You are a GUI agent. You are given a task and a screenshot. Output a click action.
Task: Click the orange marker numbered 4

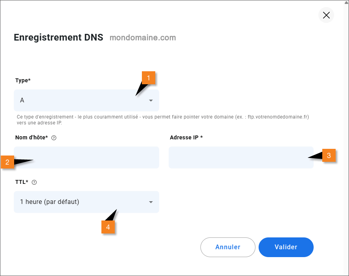(108, 227)
